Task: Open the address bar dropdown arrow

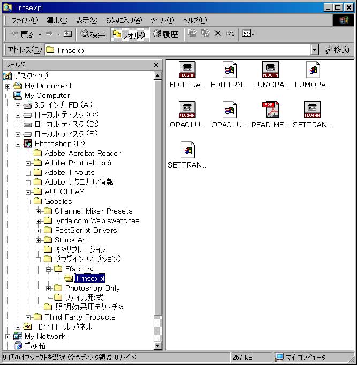Action: (315, 50)
